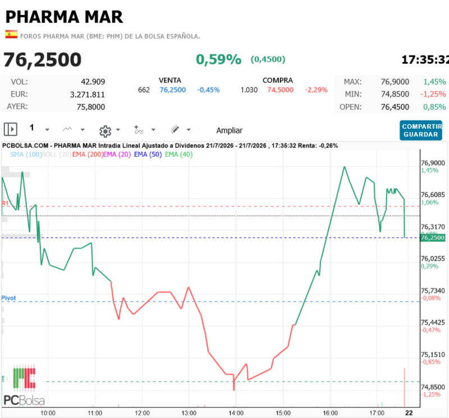This screenshot has height=418, width=449.
Task: Select the drawing pencil tool icon
Action: tap(175, 129)
